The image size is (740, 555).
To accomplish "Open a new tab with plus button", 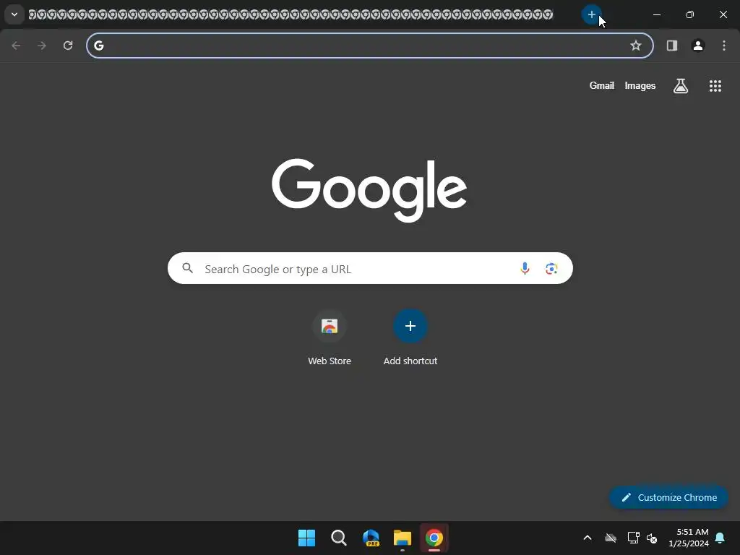I will tap(591, 14).
